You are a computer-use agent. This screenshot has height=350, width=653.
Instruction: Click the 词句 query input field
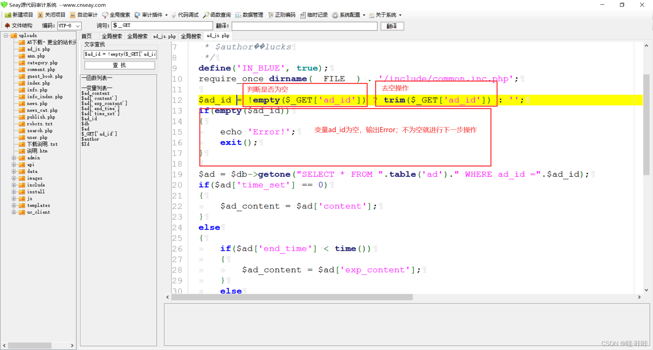tap(162, 26)
